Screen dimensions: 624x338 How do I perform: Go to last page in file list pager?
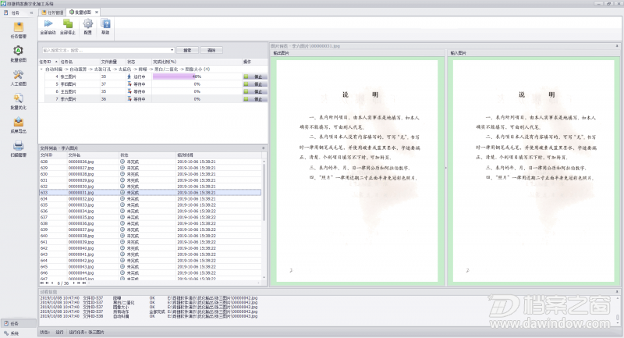tap(84, 283)
